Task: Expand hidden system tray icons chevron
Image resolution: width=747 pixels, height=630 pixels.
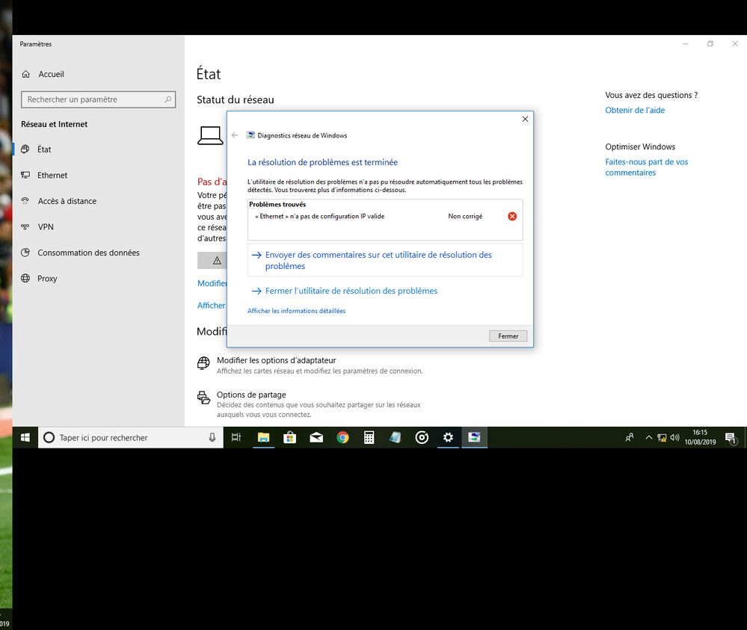Action: pyautogui.click(x=648, y=437)
